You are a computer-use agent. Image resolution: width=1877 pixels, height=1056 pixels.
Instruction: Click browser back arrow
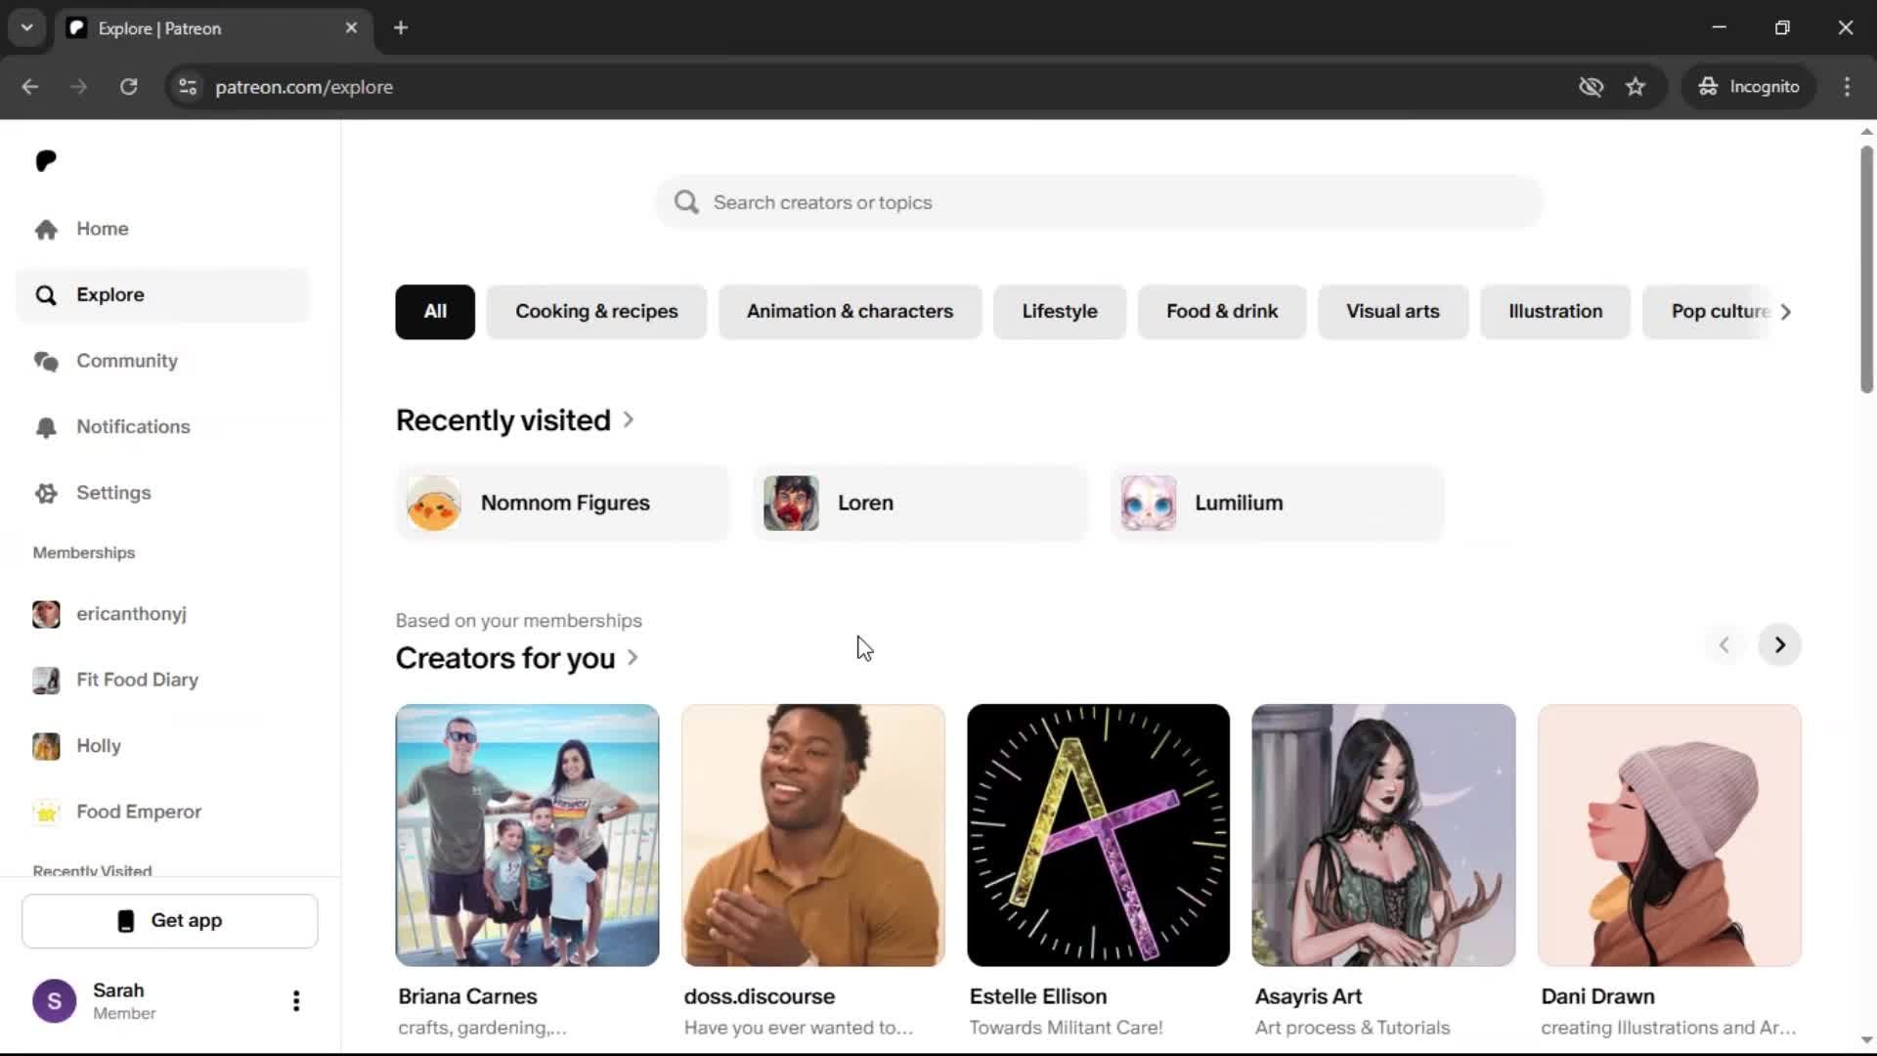click(30, 87)
